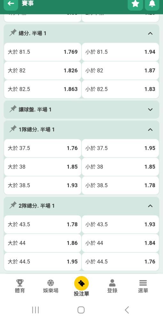
Task: Expand the 讓球盤. 半場 1 section chevron
Action: pyautogui.click(x=150, y=109)
